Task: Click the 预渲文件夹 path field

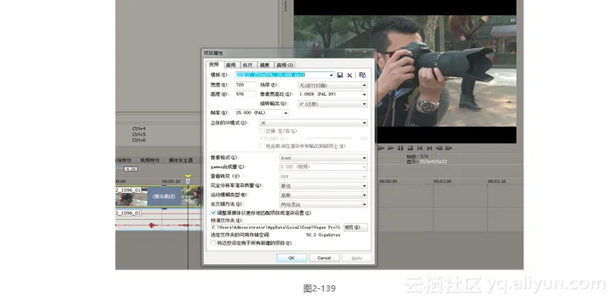Action: click(x=276, y=227)
